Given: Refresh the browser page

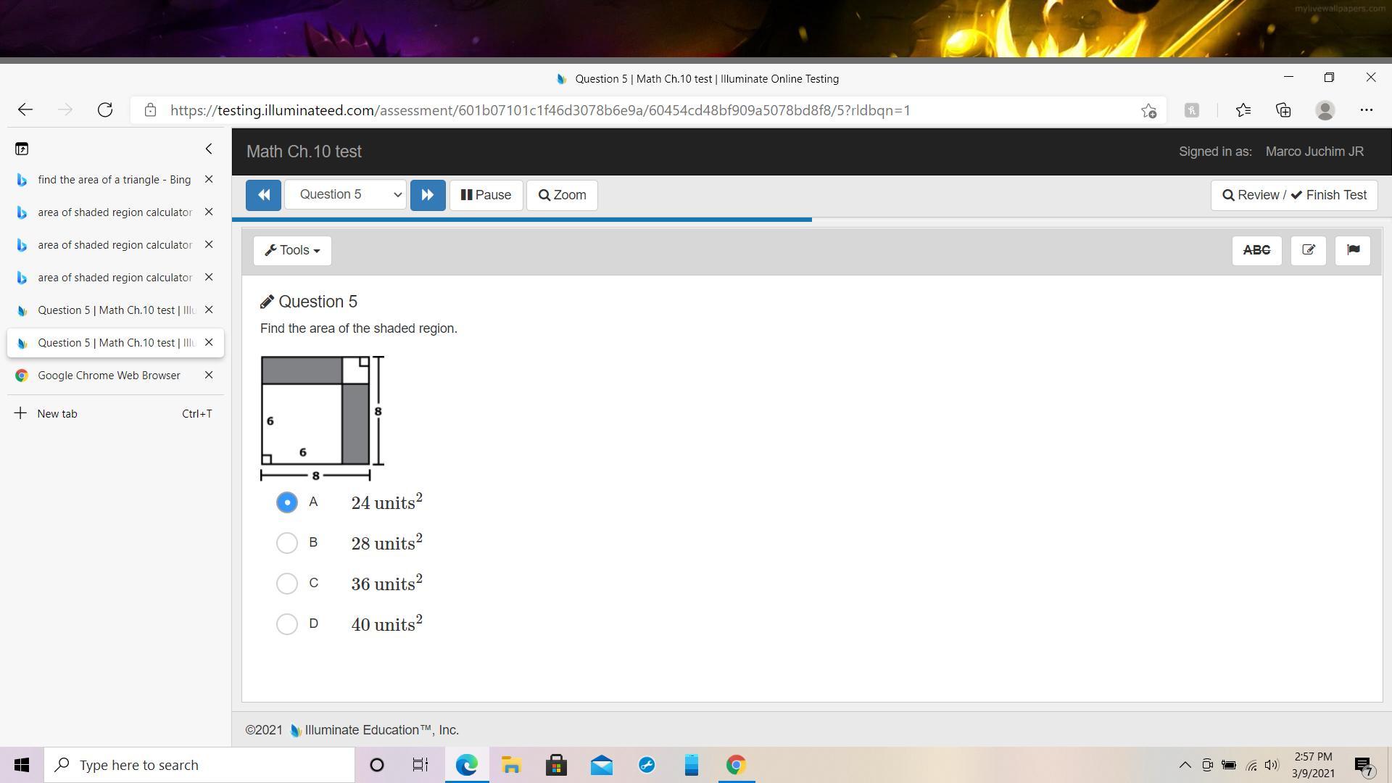Looking at the screenshot, I should 105,110.
